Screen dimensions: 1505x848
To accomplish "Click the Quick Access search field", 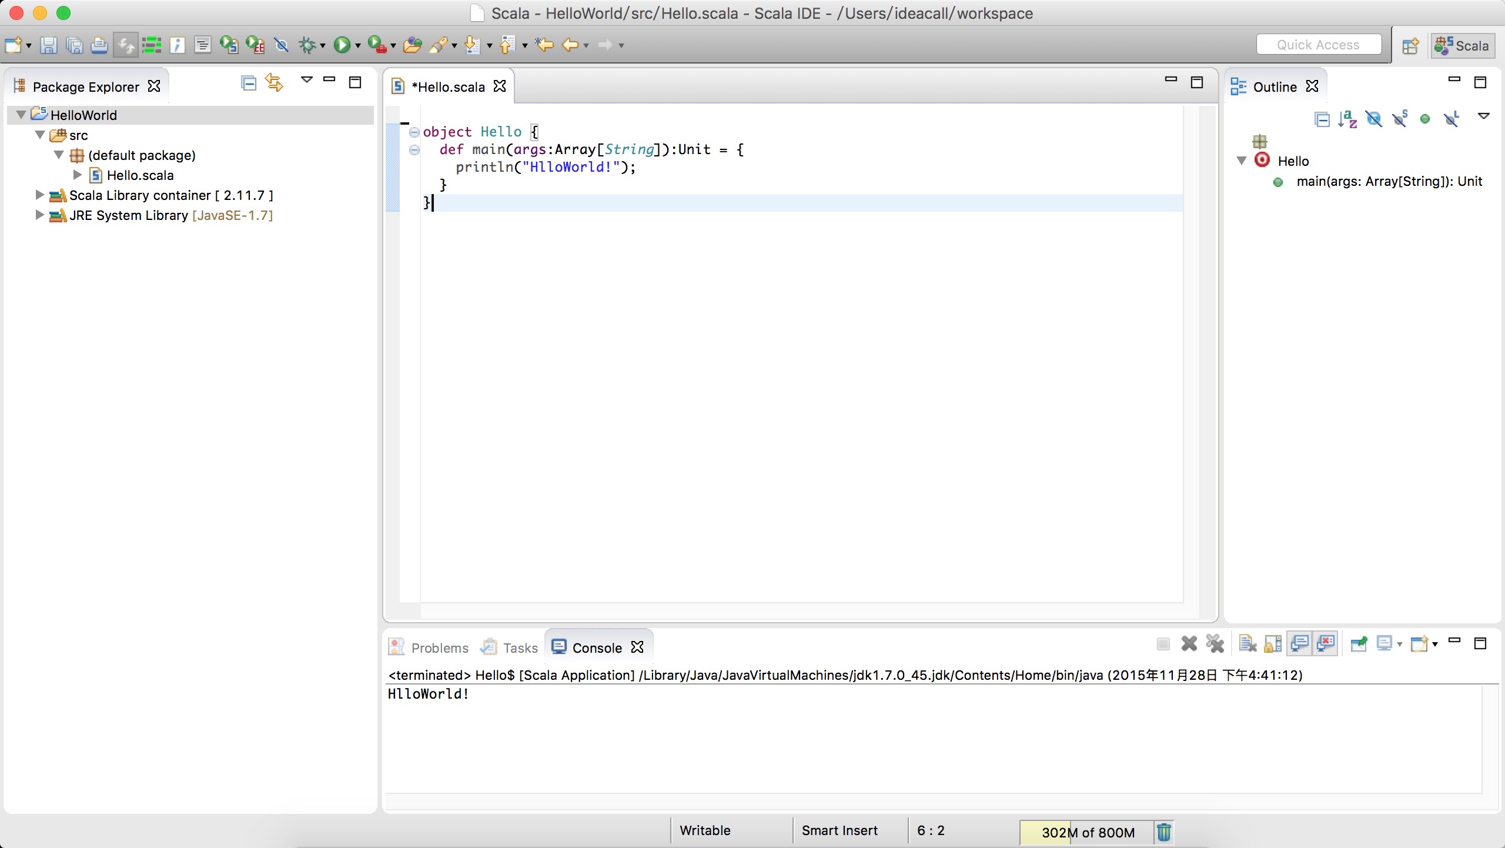I will (x=1319, y=45).
